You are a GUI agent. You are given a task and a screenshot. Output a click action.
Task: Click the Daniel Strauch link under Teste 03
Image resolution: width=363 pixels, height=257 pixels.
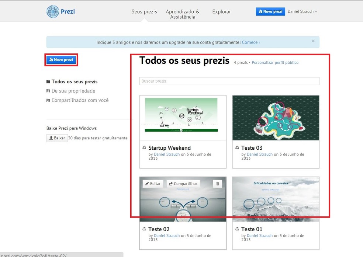[x=260, y=154]
